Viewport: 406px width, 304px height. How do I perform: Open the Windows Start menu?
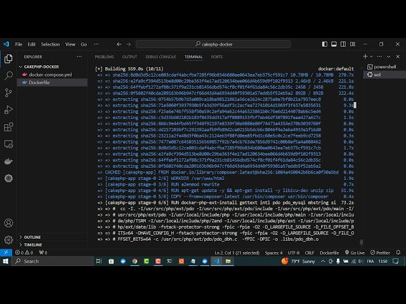[6, 261]
